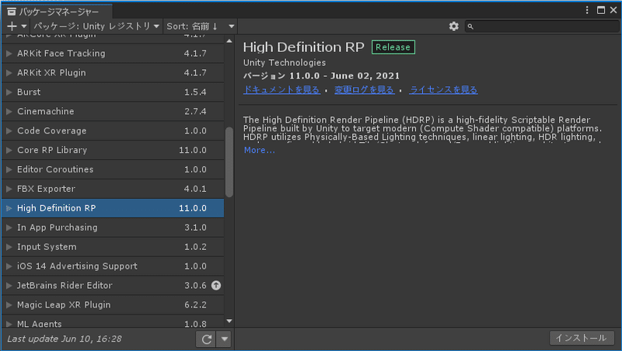This screenshot has width=622, height=351.
Task: Select the FBX Exporter package
Action: (x=113, y=189)
